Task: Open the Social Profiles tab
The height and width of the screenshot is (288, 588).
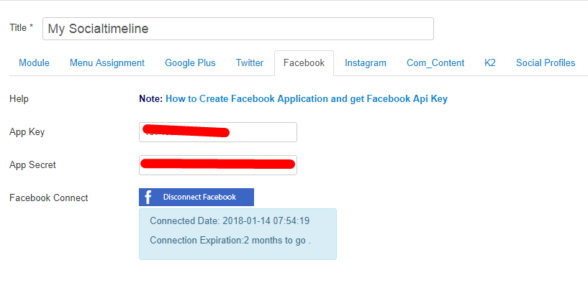Action: coord(546,62)
